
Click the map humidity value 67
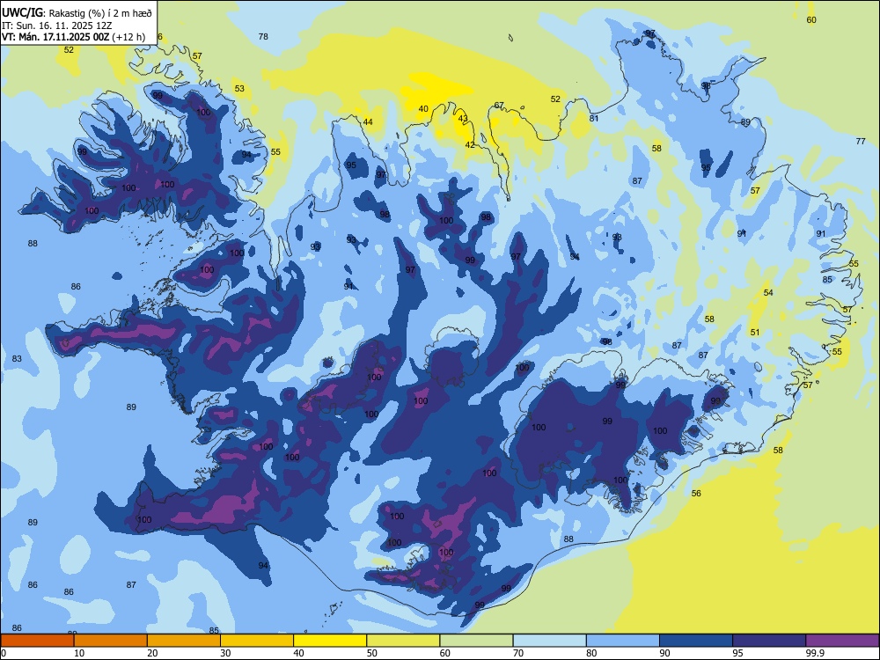(x=499, y=106)
